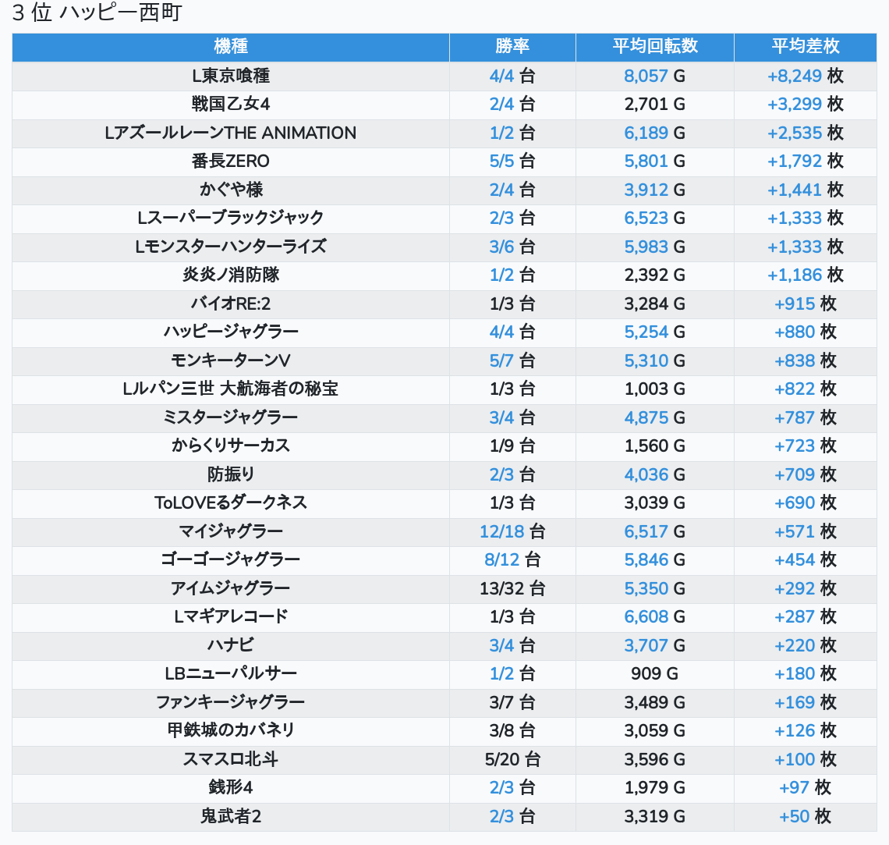The width and height of the screenshot is (889, 845).
Task: Select the 防振り machine name
Action: pyautogui.click(x=231, y=474)
